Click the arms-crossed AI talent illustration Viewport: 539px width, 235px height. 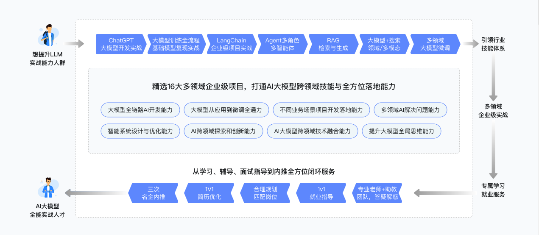48,187
